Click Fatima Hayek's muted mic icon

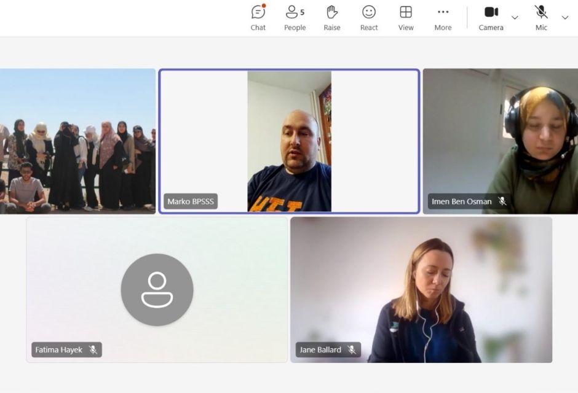pos(93,350)
